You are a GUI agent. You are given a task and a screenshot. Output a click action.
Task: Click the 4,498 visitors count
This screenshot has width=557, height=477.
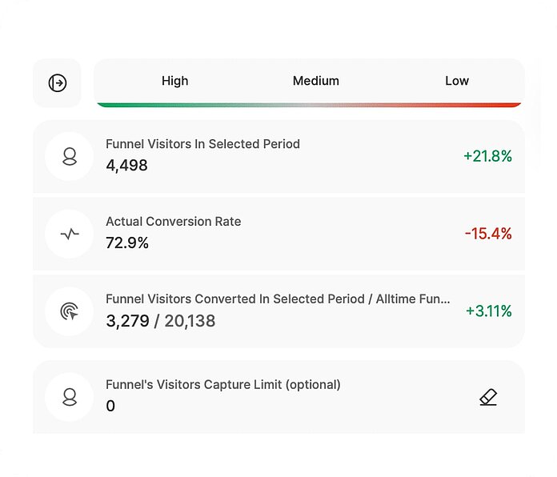point(126,166)
